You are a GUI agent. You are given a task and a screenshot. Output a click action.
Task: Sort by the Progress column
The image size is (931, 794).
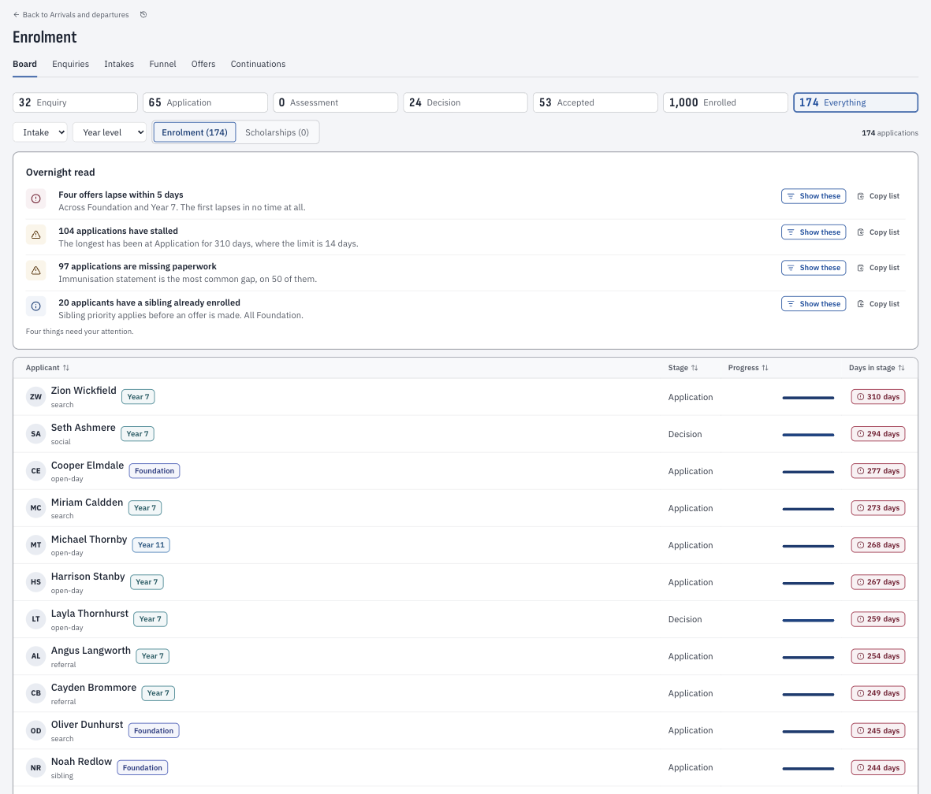(748, 368)
